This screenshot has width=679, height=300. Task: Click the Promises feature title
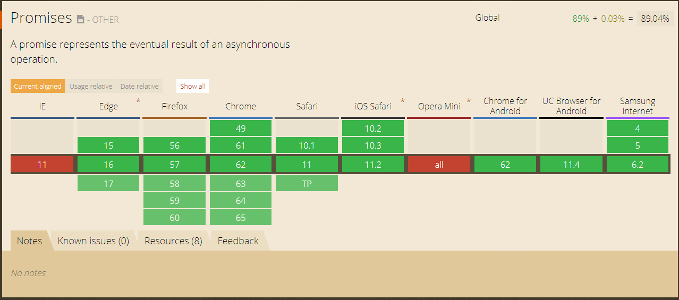[41, 18]
